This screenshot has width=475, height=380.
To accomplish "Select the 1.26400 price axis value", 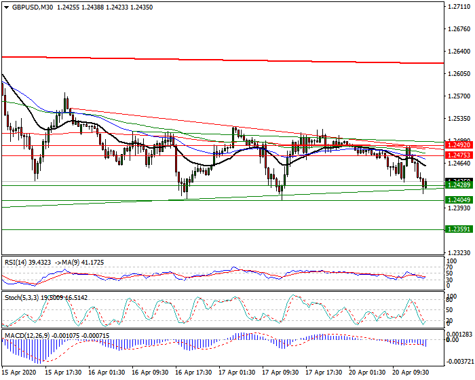I will (x=459, y=52).
